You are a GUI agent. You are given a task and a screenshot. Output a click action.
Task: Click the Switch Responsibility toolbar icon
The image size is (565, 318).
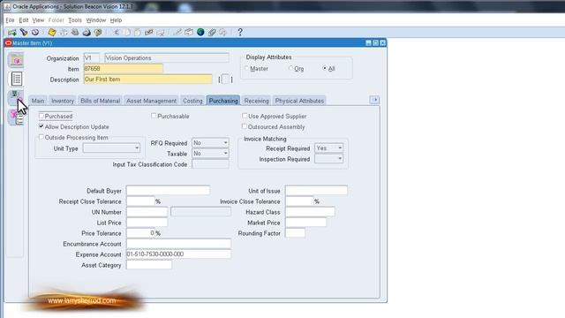[75, 33]
